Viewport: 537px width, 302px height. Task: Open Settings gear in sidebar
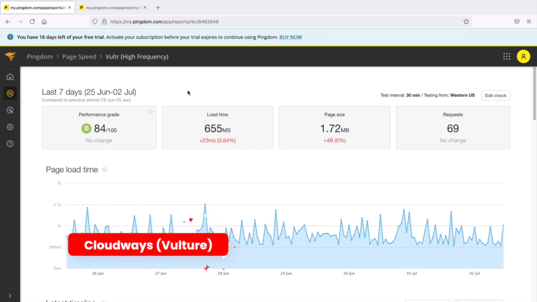pos(10,127)
